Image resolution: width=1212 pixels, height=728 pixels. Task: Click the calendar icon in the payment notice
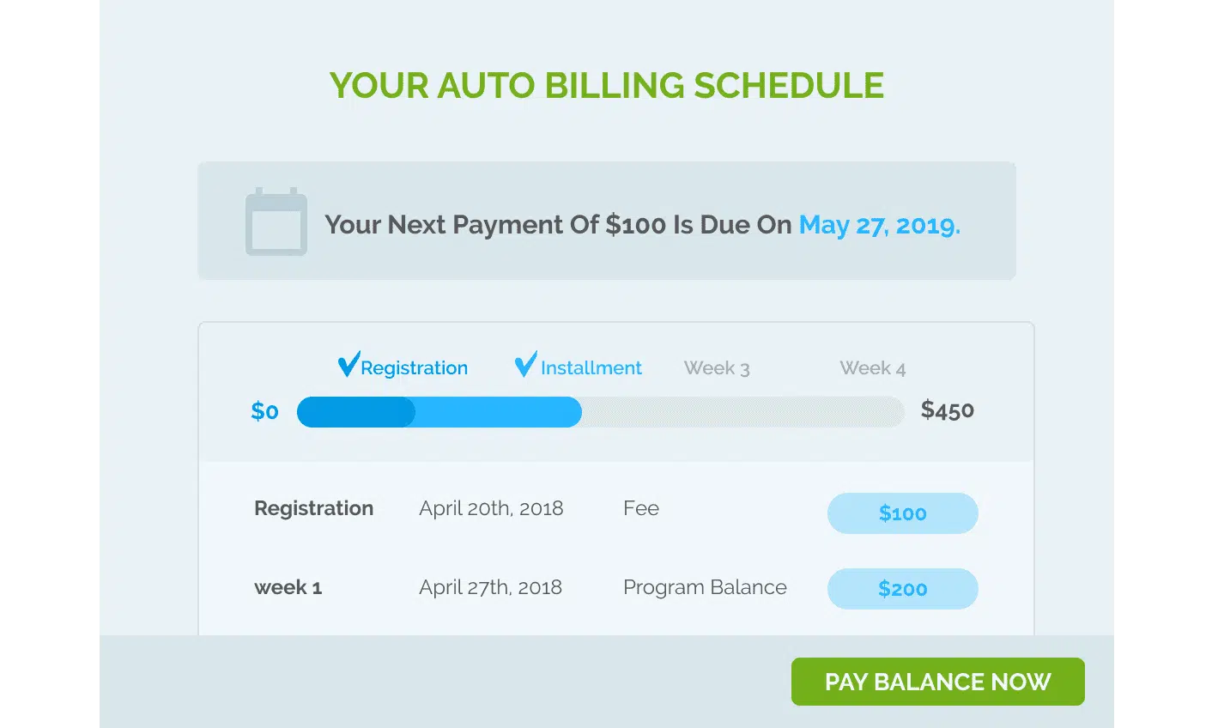pos(276,222)
